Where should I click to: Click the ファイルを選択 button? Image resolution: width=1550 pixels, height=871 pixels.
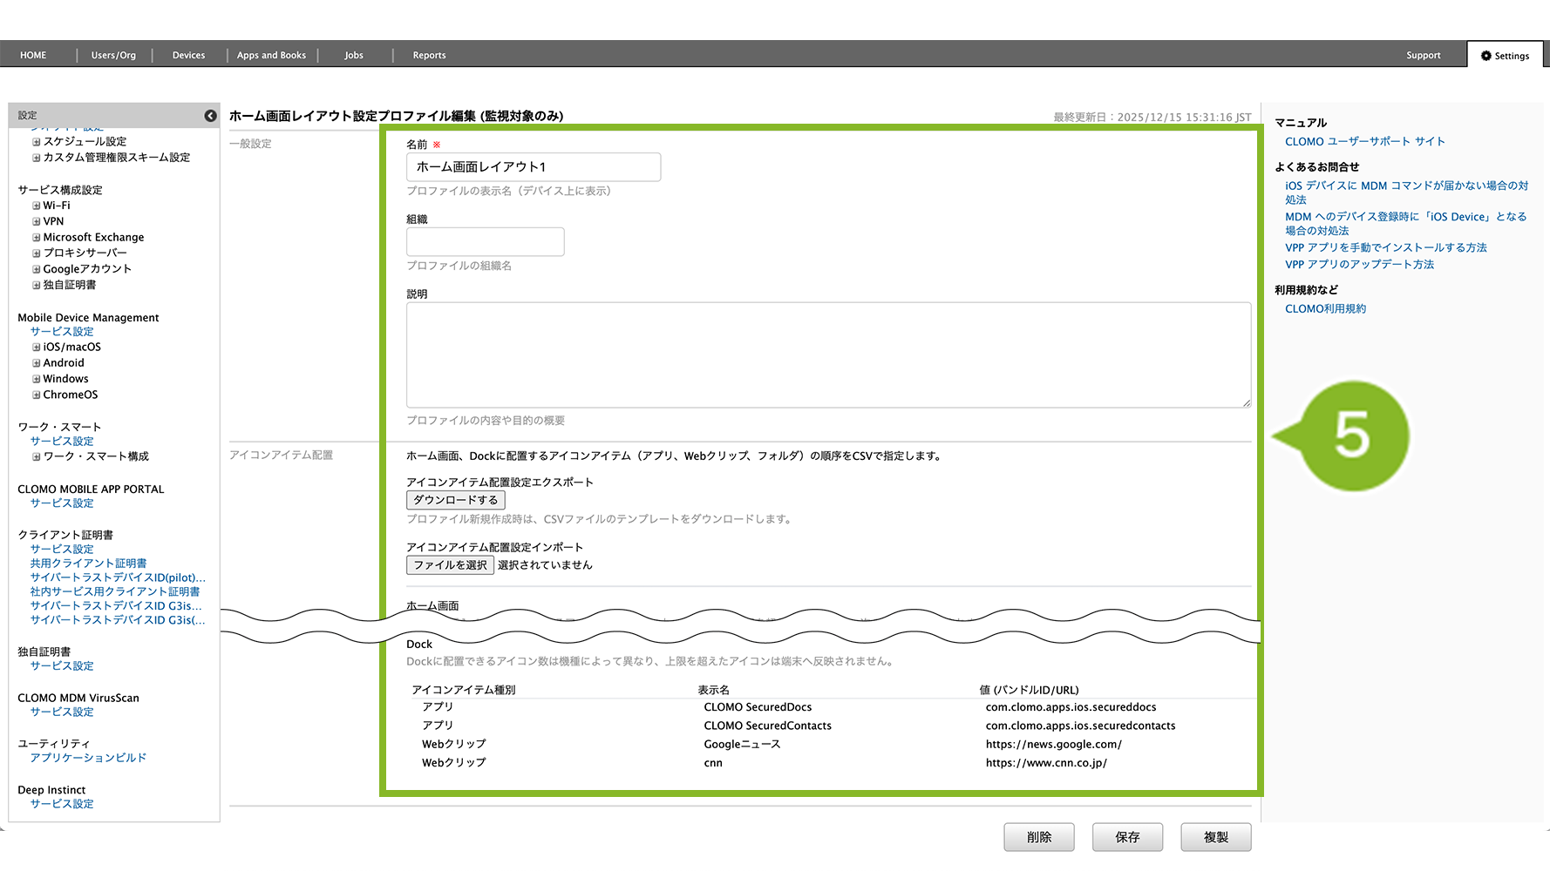click(450, 565)
